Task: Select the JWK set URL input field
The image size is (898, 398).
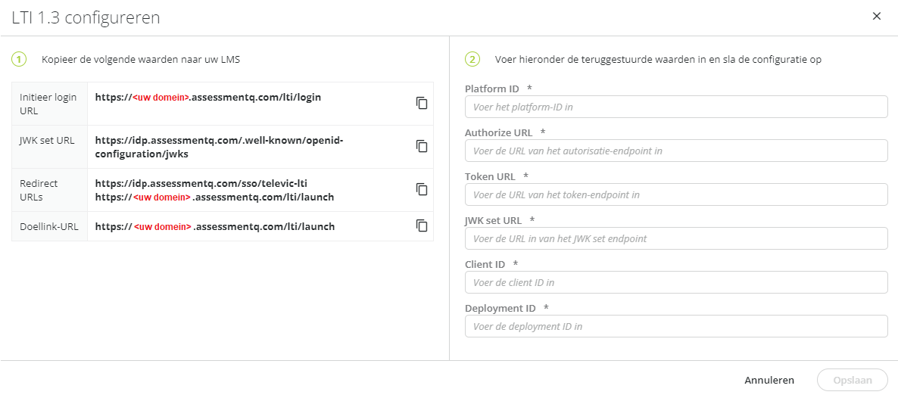Action: pyautogui.click(x=676, y=238)
